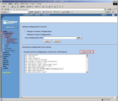The height and width of the screenshot is (101, 118).
Task: Open Google toolbar settings (設定) gear
Action: [108, 12]
